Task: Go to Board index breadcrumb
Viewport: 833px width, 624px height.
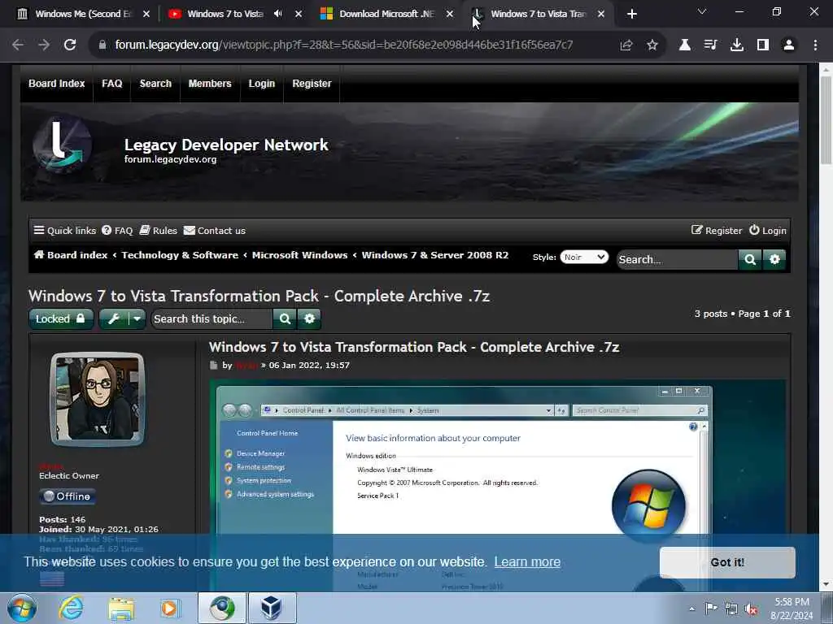Action: tap(71, 255)
